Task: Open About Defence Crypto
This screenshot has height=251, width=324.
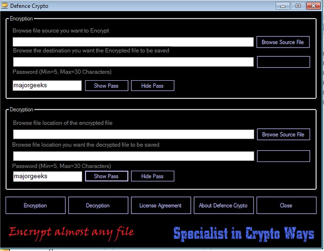Action: [224, 205]
